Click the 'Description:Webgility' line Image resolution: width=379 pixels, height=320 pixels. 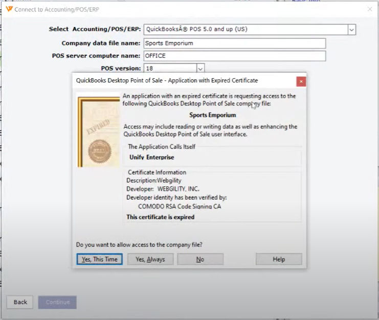tap(154, 180)
